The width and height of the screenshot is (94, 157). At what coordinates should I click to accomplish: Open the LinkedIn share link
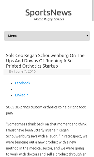[22, 95]
